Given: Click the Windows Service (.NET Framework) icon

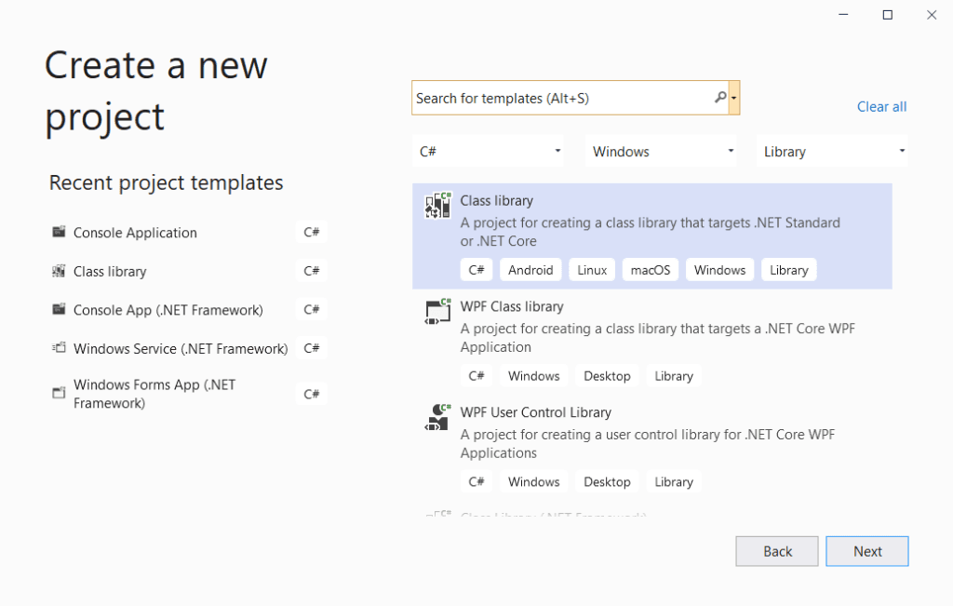Looking at the screenshot, I should (60, 349).
